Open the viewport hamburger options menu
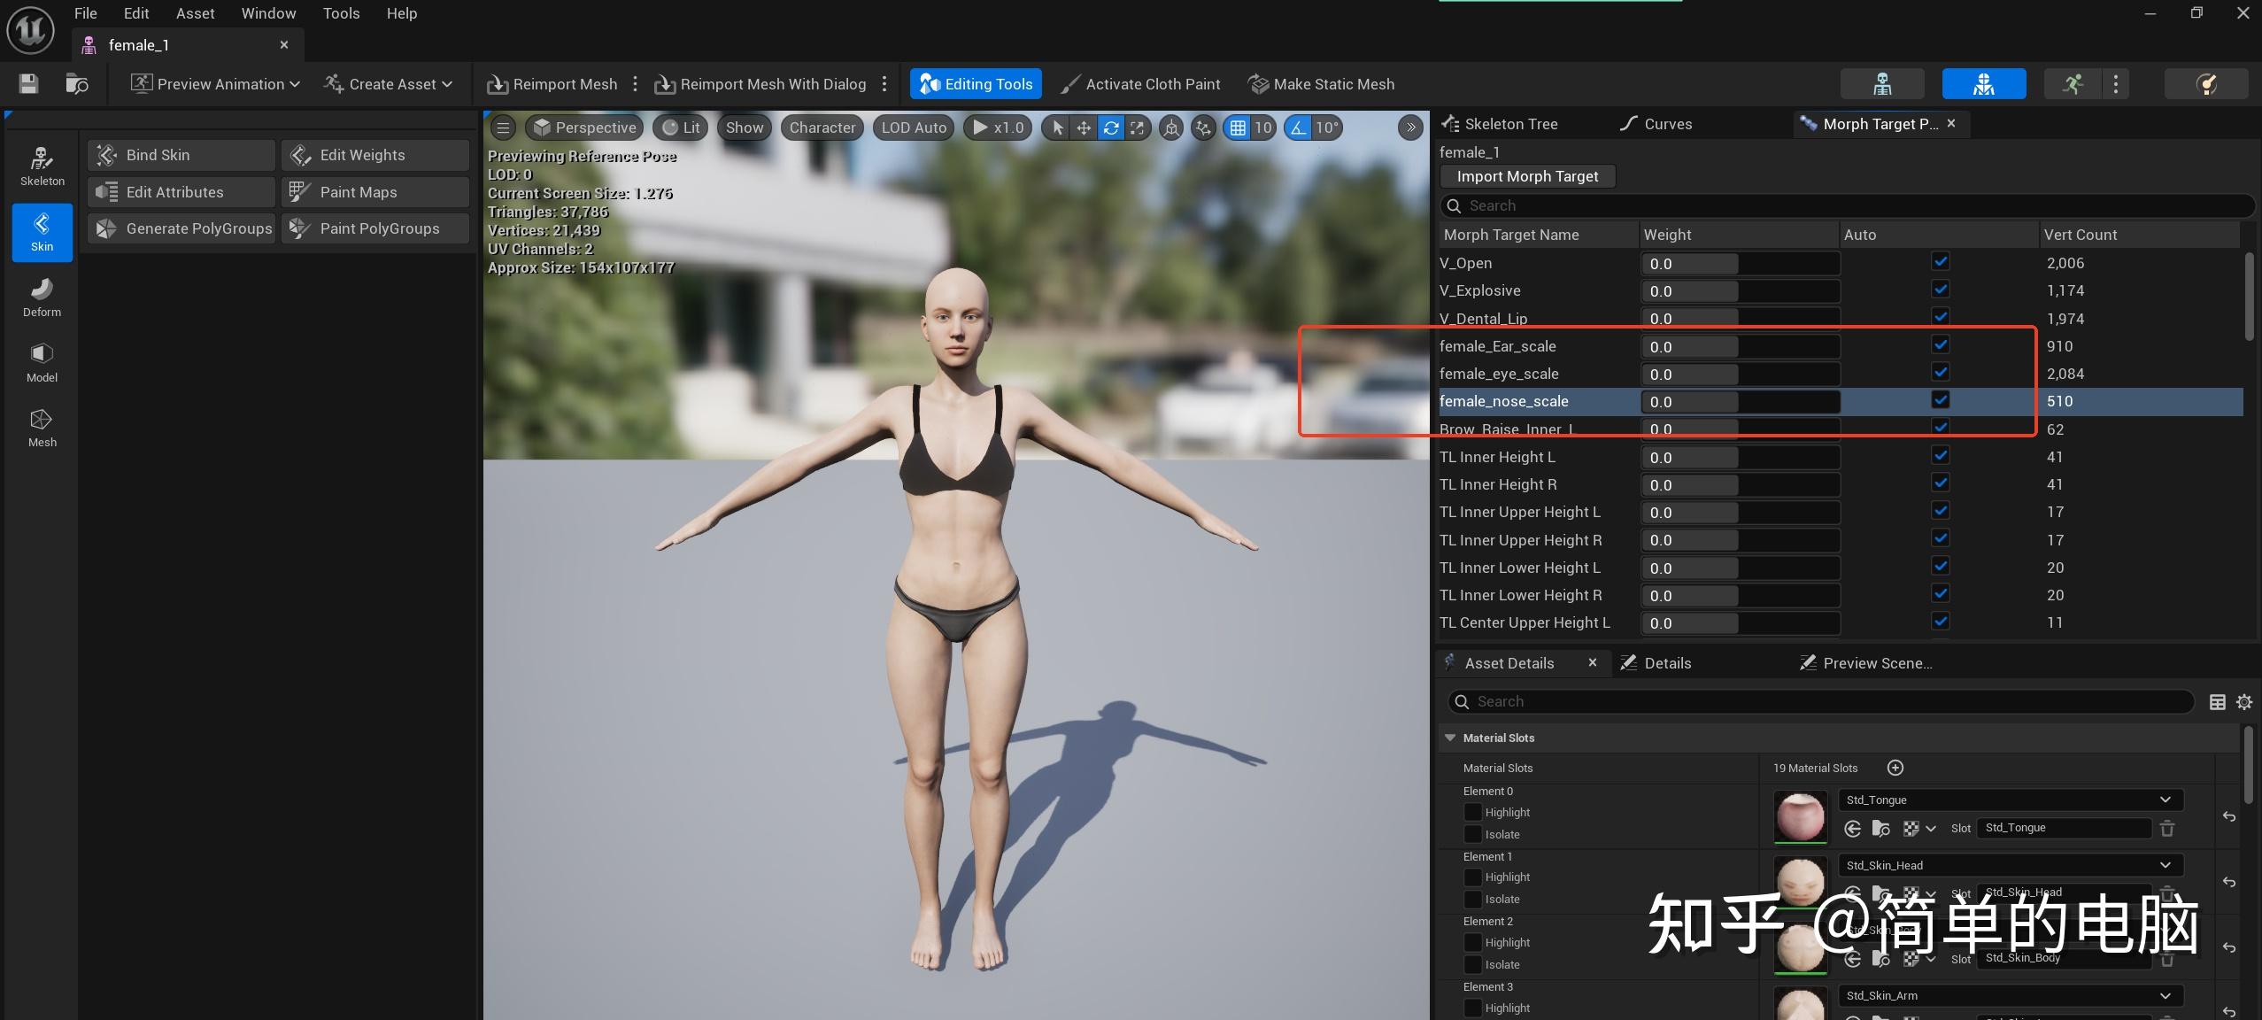Viewport: 2262px width, 1020px height. pyautogui.click(x=503, y=127)
